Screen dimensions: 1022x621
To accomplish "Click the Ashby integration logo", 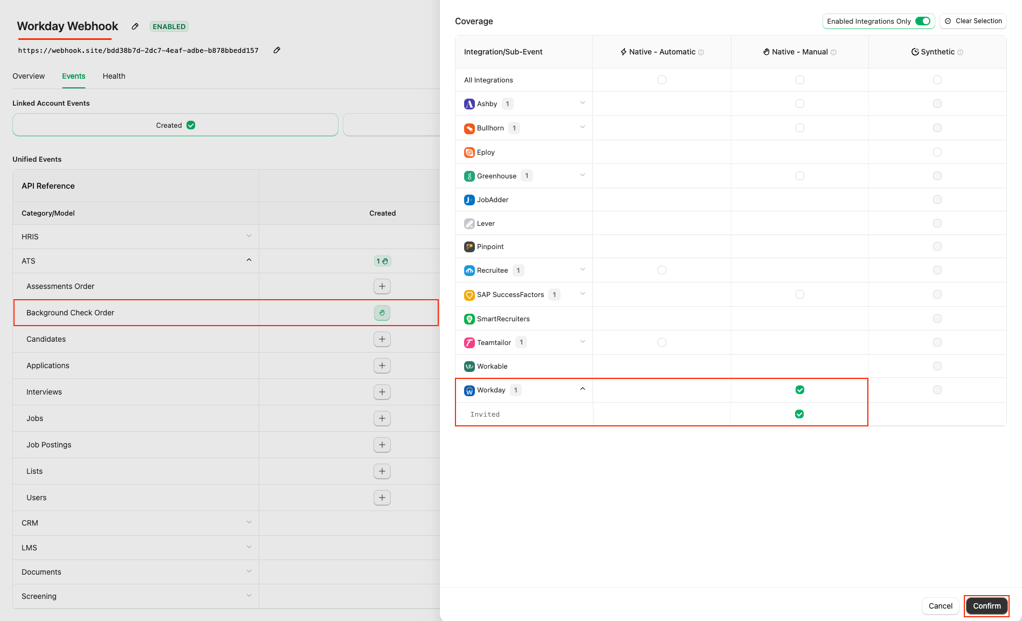I will point(469,104).
